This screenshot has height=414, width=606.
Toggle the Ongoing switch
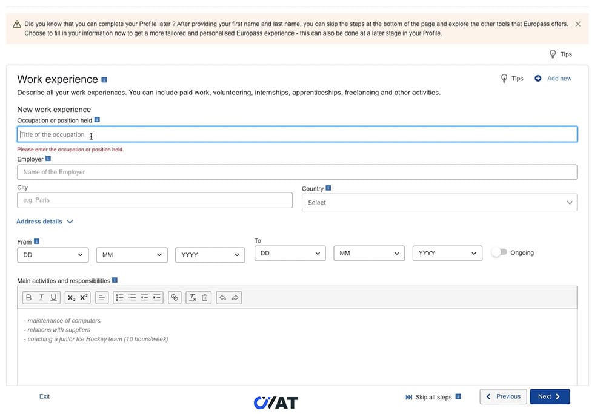coord(498,252)
